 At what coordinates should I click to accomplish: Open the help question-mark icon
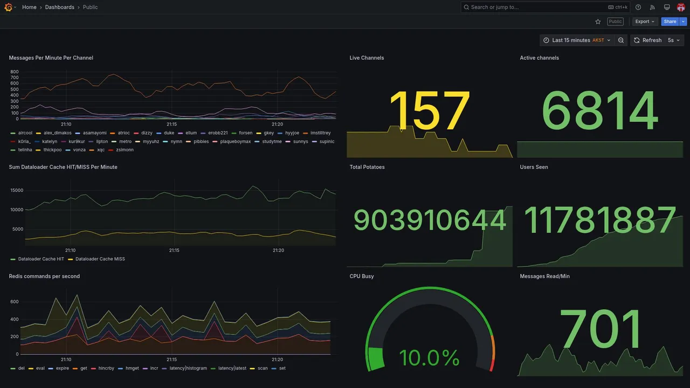click(638, 7)
